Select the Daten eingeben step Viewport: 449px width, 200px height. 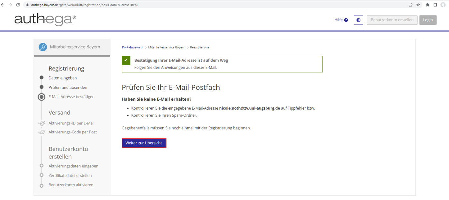pos(62,78)
